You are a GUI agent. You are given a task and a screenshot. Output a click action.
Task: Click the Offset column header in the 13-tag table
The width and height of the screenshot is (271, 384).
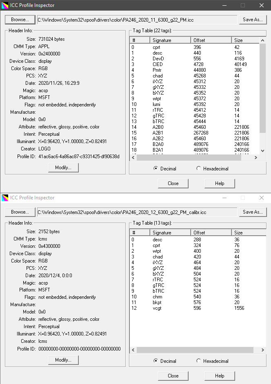[211, 233]
